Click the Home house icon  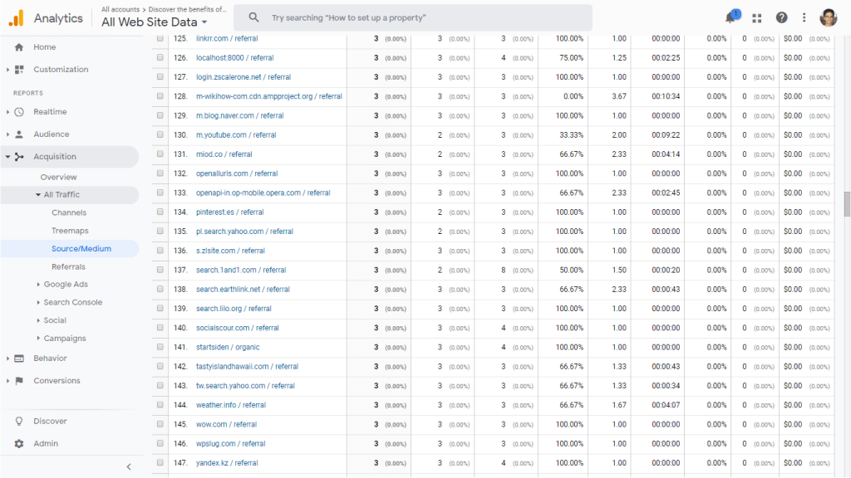[19, 47]
